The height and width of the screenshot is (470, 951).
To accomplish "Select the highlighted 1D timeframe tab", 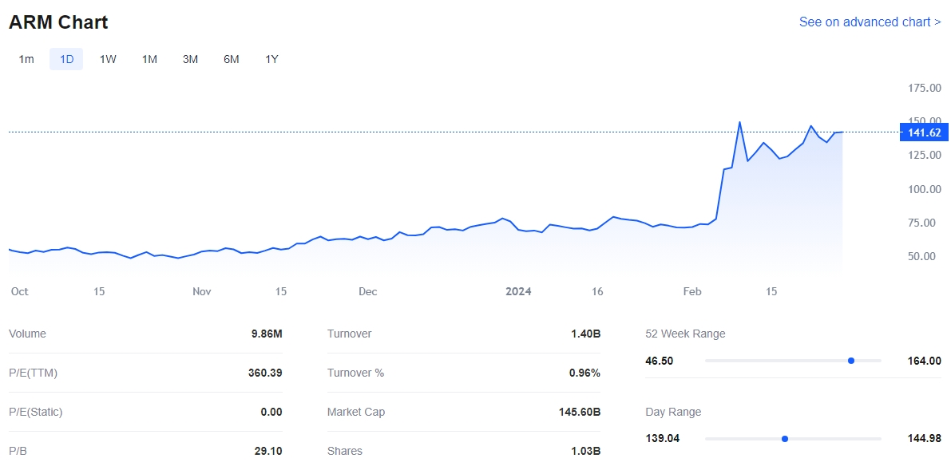I will point(66,59).
